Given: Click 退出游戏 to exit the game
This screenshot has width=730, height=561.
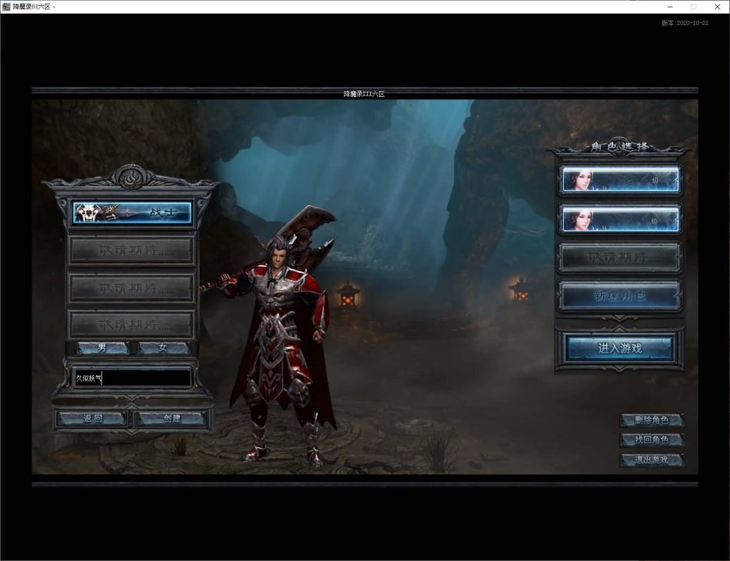Looking at the screenshot, I should coord(652,460).
